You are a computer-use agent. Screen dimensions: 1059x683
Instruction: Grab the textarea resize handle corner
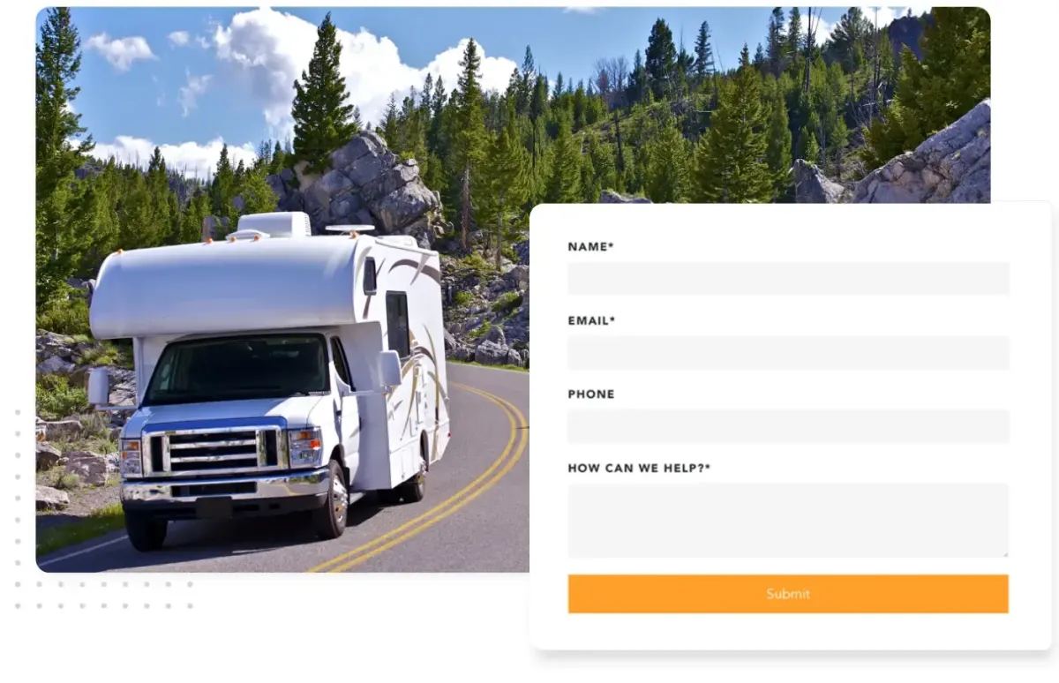click(1004, 553)
